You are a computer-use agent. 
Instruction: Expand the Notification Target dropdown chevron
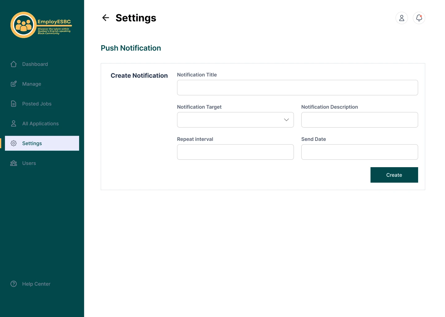click(286, 120)
